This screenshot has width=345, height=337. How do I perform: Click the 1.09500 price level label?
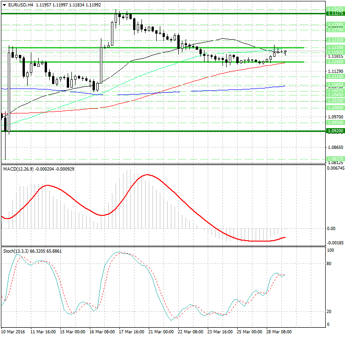tap(335, 123)
